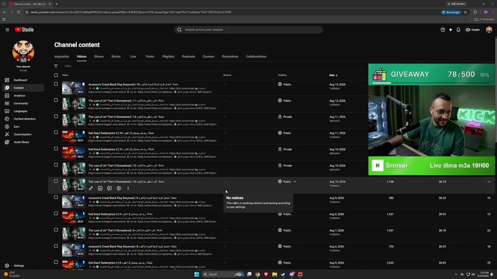497x279 pixels.
Task: Switch to the Podcasts tab
Action: click(189, 57)
